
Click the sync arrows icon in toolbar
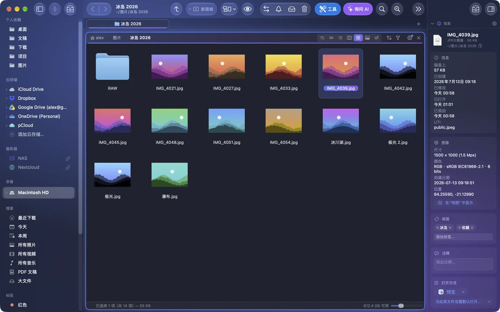pyautogui.click(x=266, y=9)
